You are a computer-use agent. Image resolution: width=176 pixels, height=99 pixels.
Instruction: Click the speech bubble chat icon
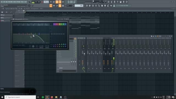point(127,2)
